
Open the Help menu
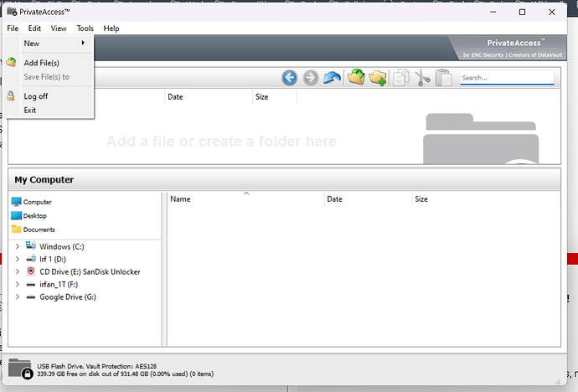coord(111,28)
